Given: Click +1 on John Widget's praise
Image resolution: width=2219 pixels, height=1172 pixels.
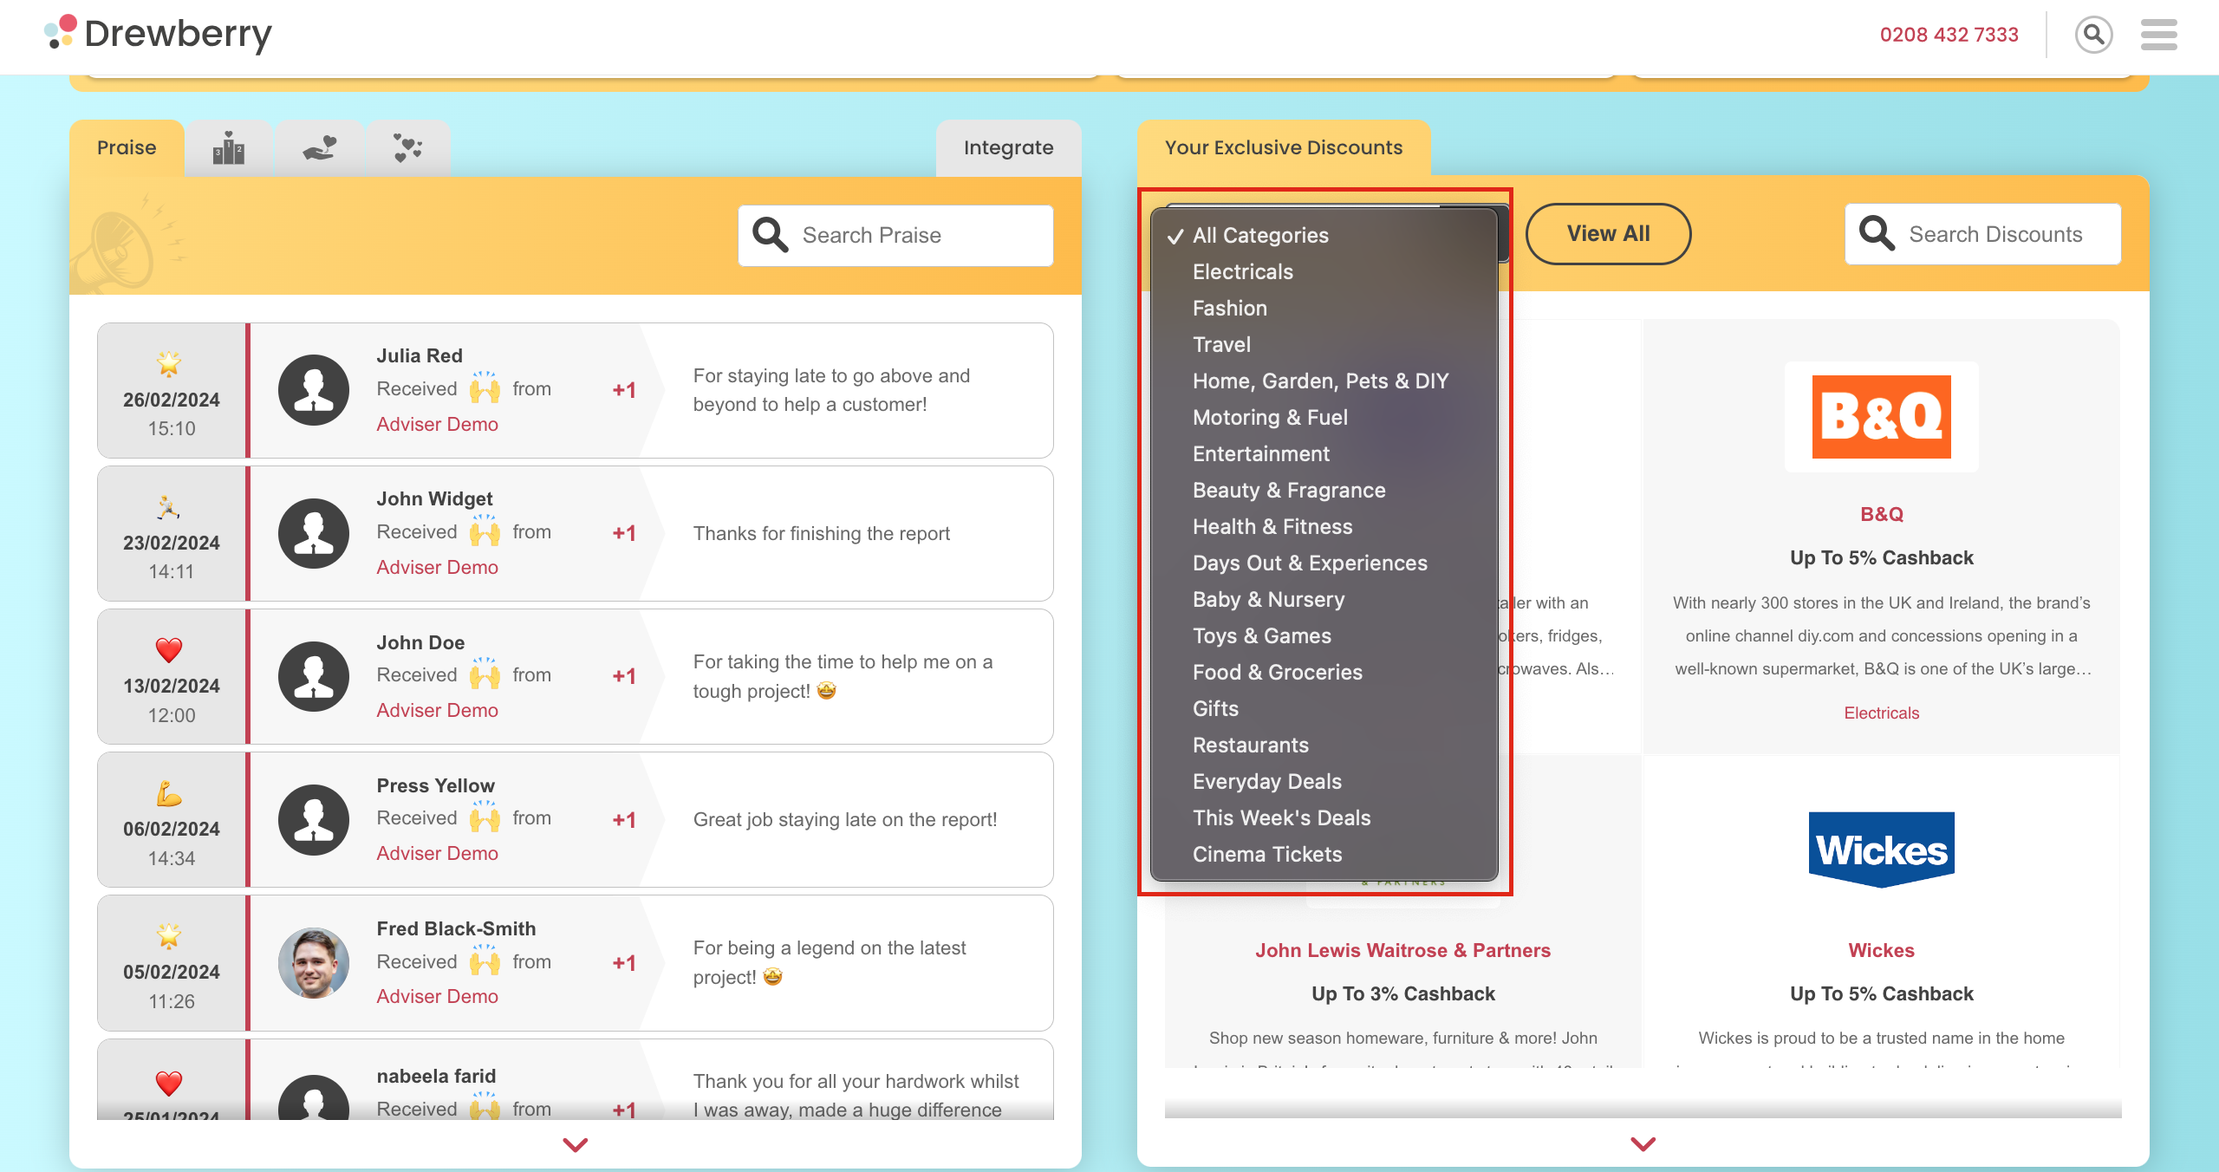Looking at the screenshot, I should [624, 533].
